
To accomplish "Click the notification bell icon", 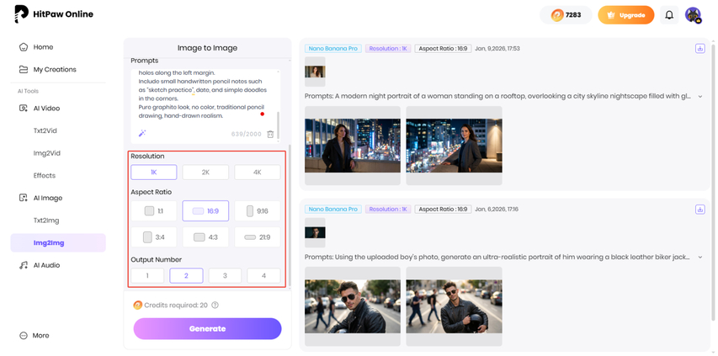I will [669, 15].
